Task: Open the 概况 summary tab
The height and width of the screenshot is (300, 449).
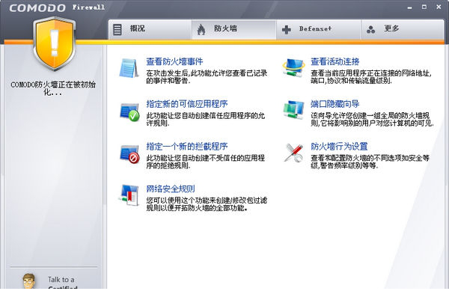Action: [x=150, y=29]
